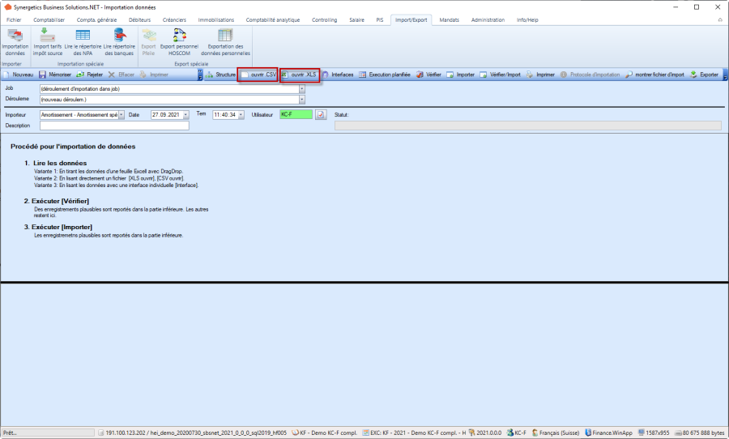Click the calendar icon beside Utilisateur field

(x=320, y=115)
